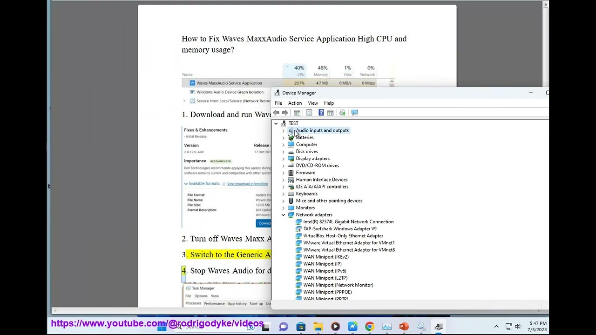This screenshot has height=335, width=596.
Task: Collapse the Network adapters category
Action: pos(283,215)
